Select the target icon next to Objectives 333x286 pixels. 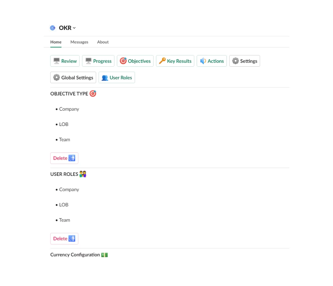pyautogui.click(x=123, y=61)
